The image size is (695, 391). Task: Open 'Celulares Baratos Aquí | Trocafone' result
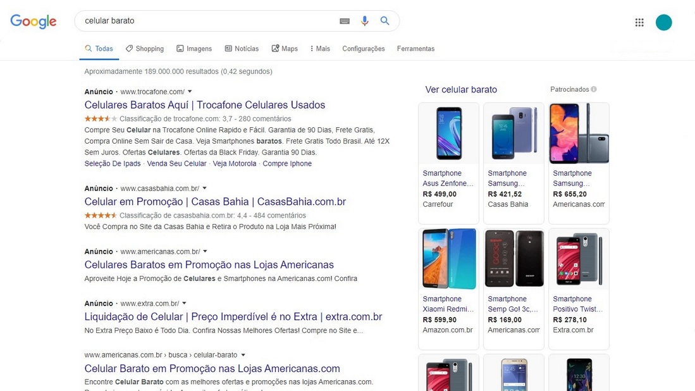click(x=205, y=105)
